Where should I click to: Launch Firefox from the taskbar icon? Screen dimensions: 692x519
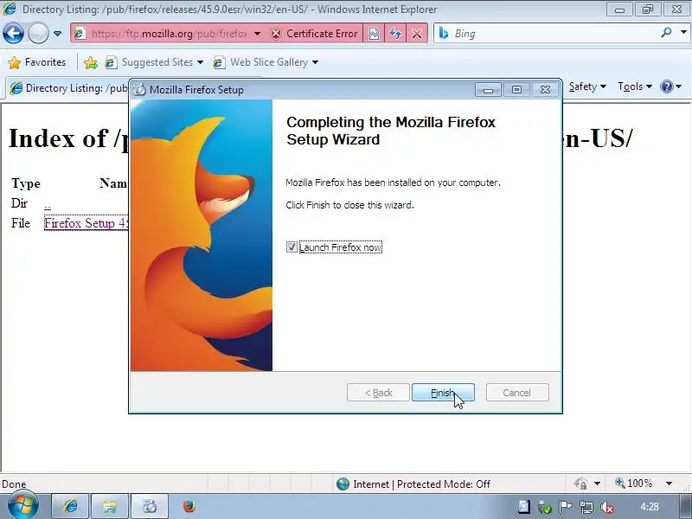(x=189, y=506)
